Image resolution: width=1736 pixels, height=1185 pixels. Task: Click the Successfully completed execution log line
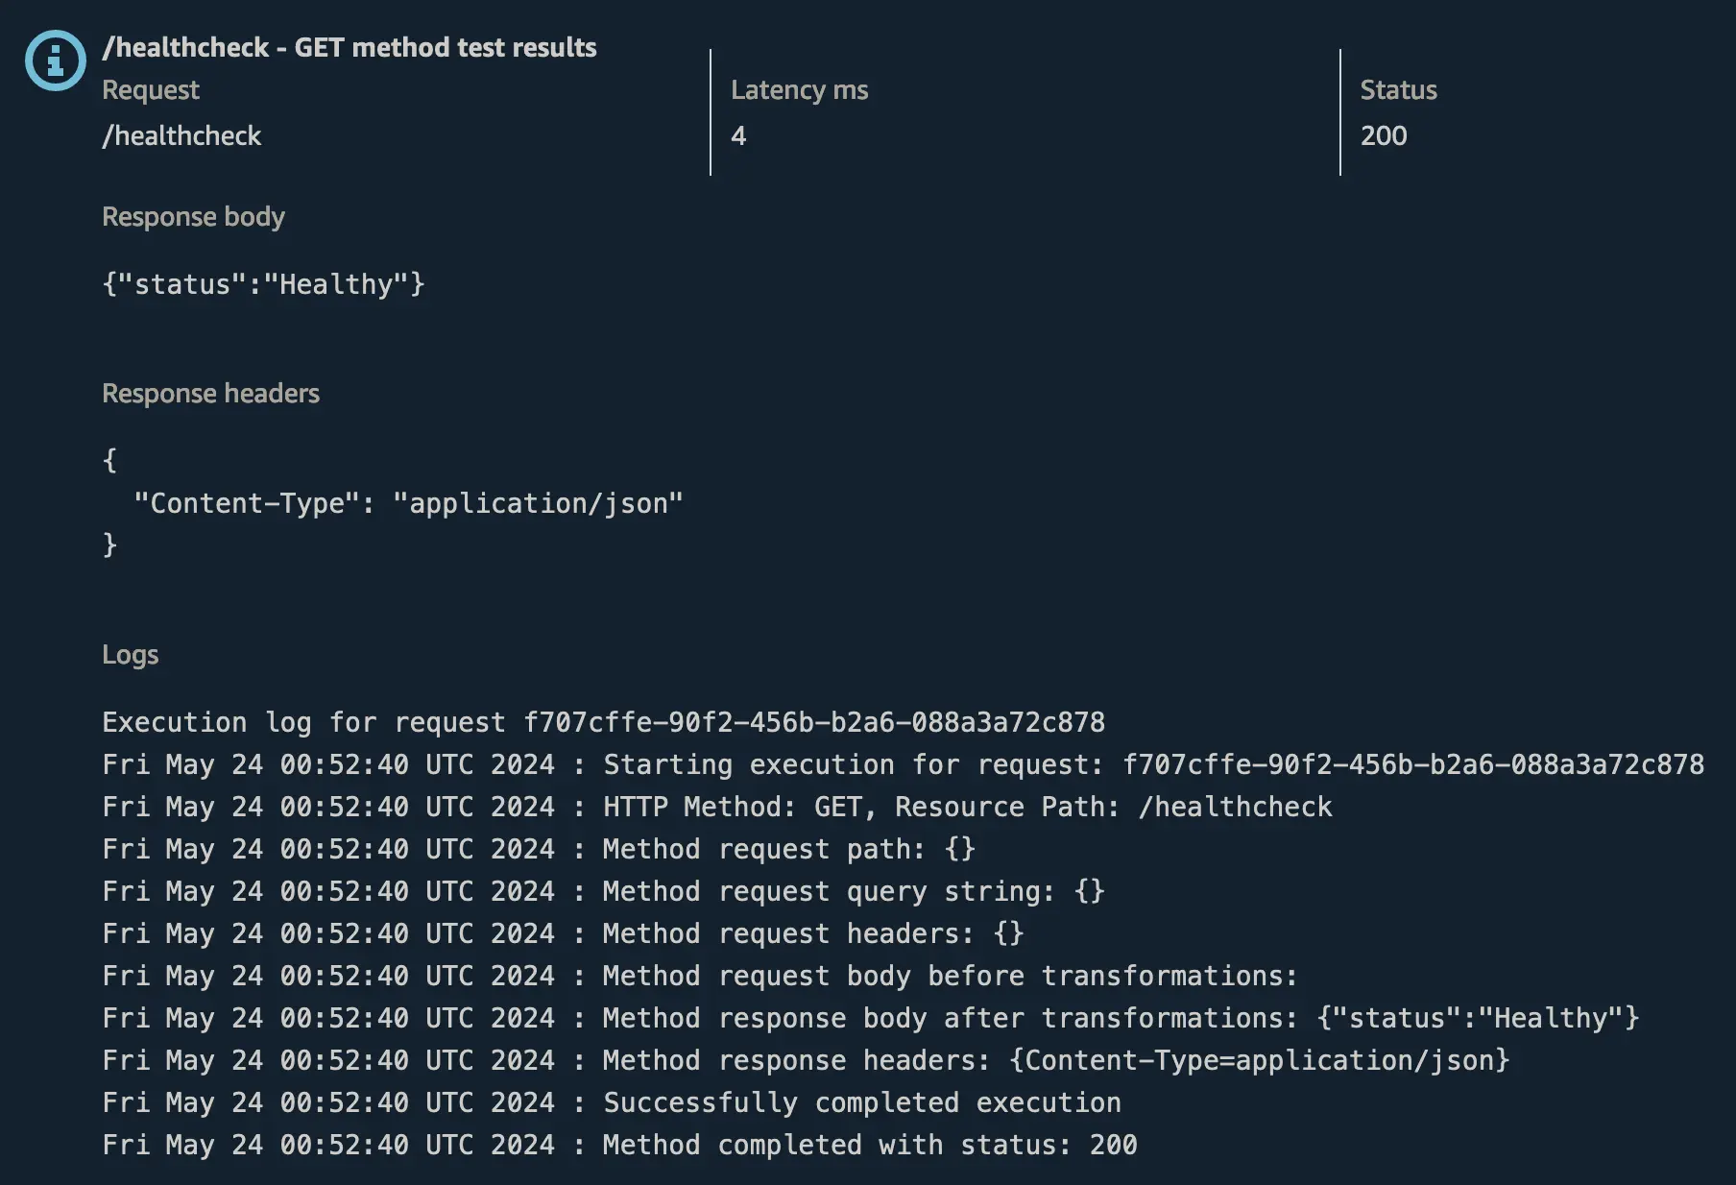(611, 1102)
